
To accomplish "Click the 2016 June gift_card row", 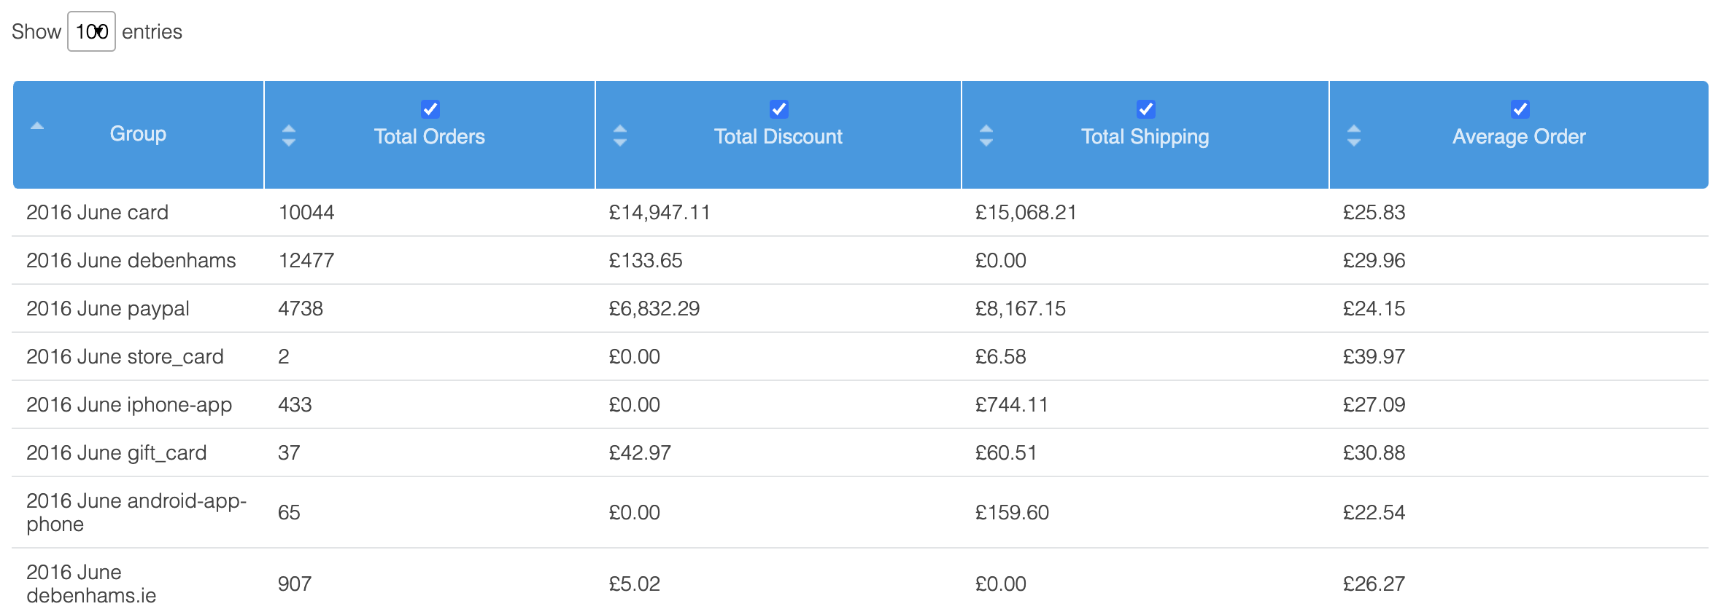I will click(117, 453).
